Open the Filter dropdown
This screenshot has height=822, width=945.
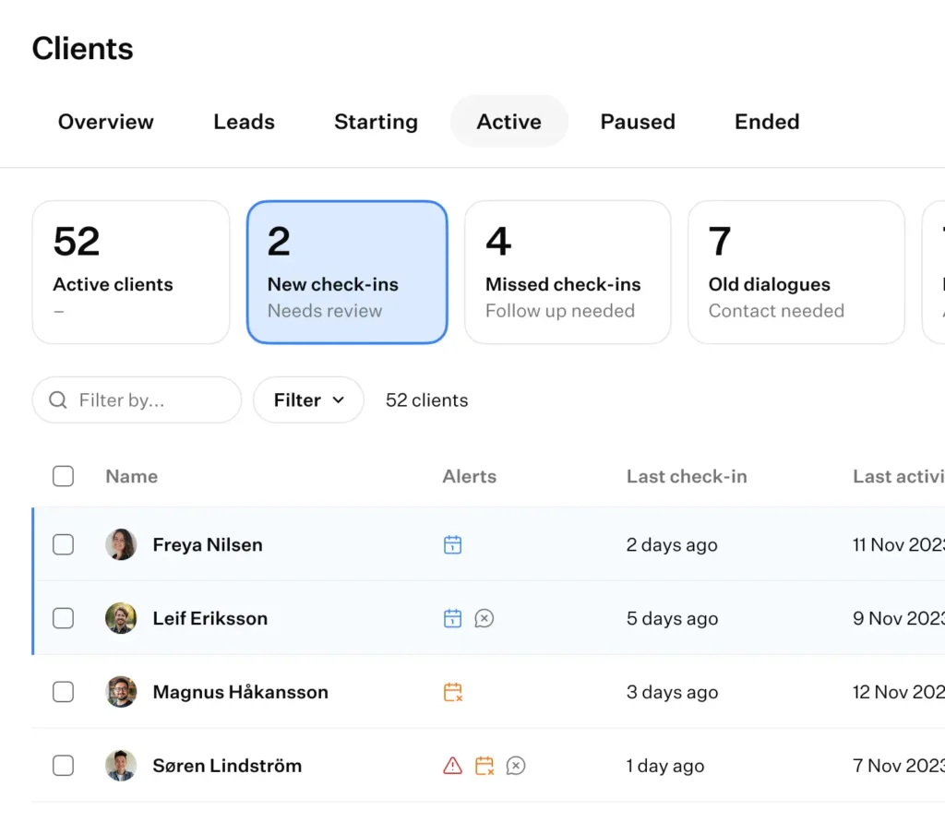pyautogui.click(x=308, y=399)
